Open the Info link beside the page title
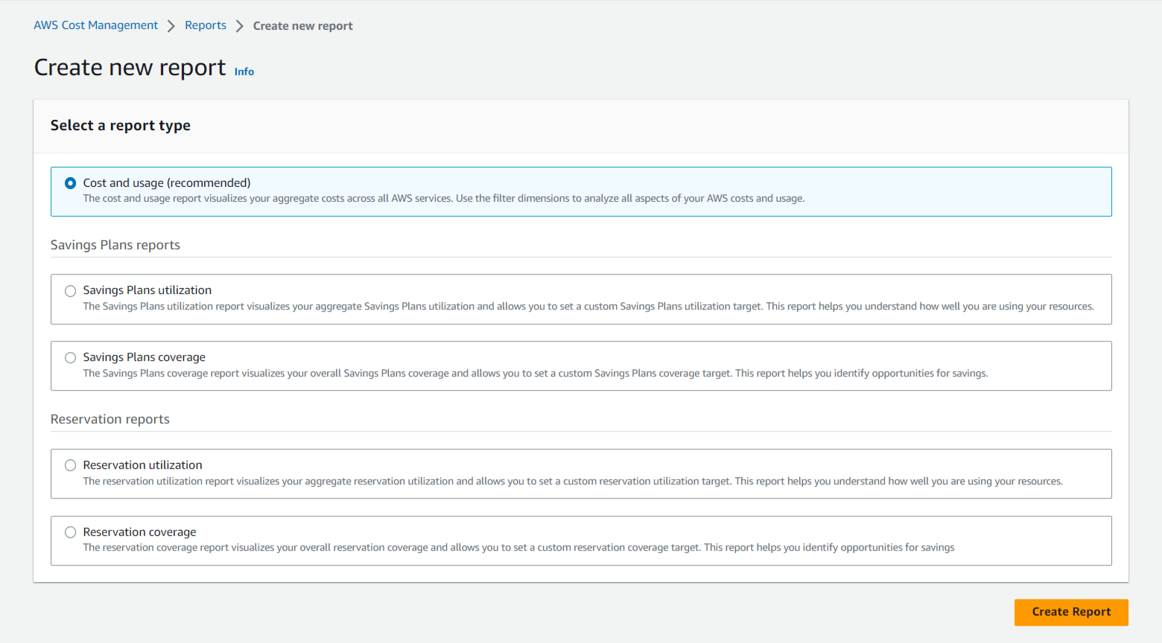Screen dimensions: 1162x643 [244, 71]
